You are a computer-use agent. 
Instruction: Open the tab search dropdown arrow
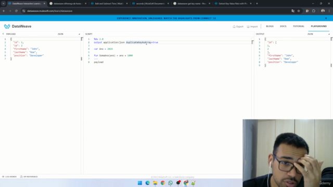pos(4,4)
